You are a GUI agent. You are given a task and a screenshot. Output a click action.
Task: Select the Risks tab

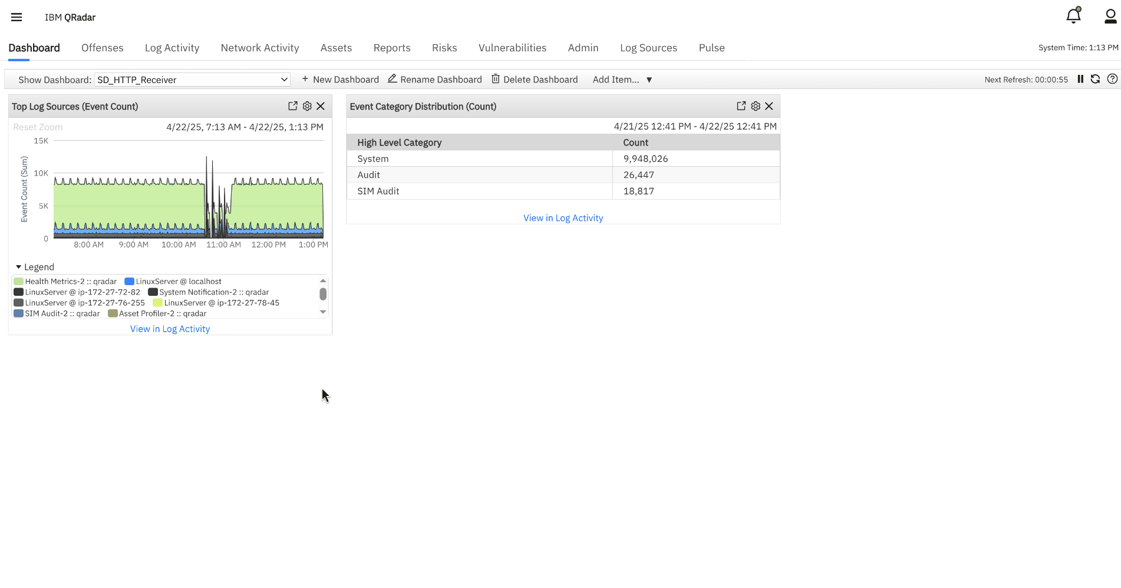(x=444, y=48)
